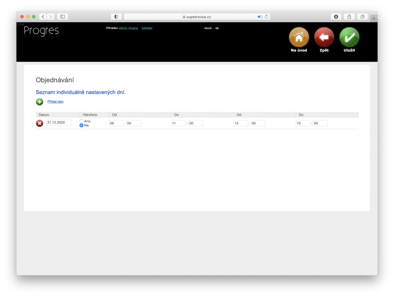
Task: Click the sidebar toggle in the browser toolbar
Action: pyautogui.click(x=62, y=16)
